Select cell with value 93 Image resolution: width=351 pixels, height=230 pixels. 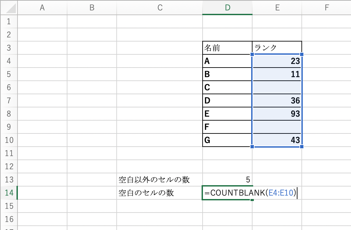pyautogui.click(x=277, y=114)
